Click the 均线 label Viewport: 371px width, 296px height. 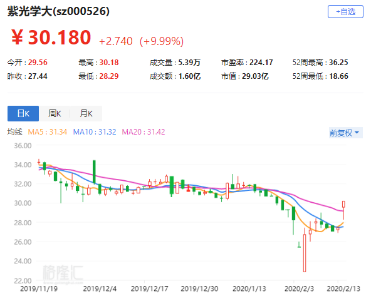click(14, 132)
